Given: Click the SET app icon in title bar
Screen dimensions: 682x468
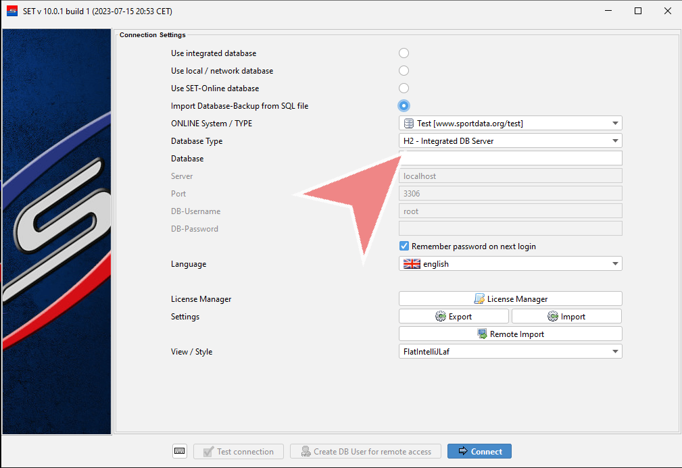Looking at the screenshot, I should point(11,11).
